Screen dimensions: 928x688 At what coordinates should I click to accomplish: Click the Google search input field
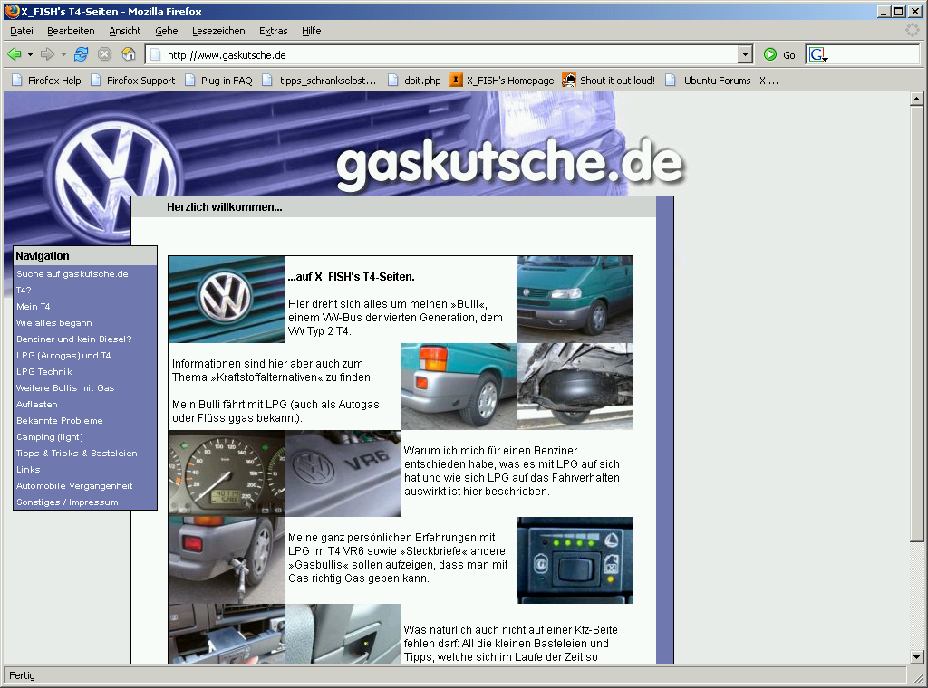(x=875, y=55)
